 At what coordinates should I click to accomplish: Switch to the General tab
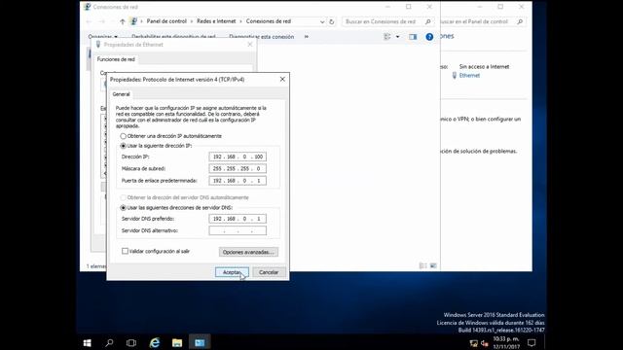[x=121, y=94]
